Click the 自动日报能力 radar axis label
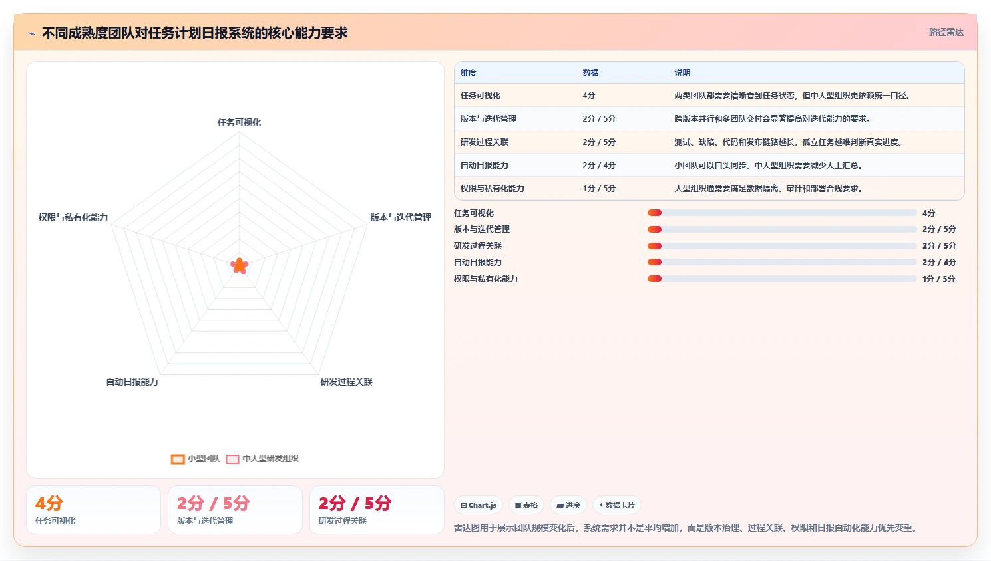 (132, 382)
